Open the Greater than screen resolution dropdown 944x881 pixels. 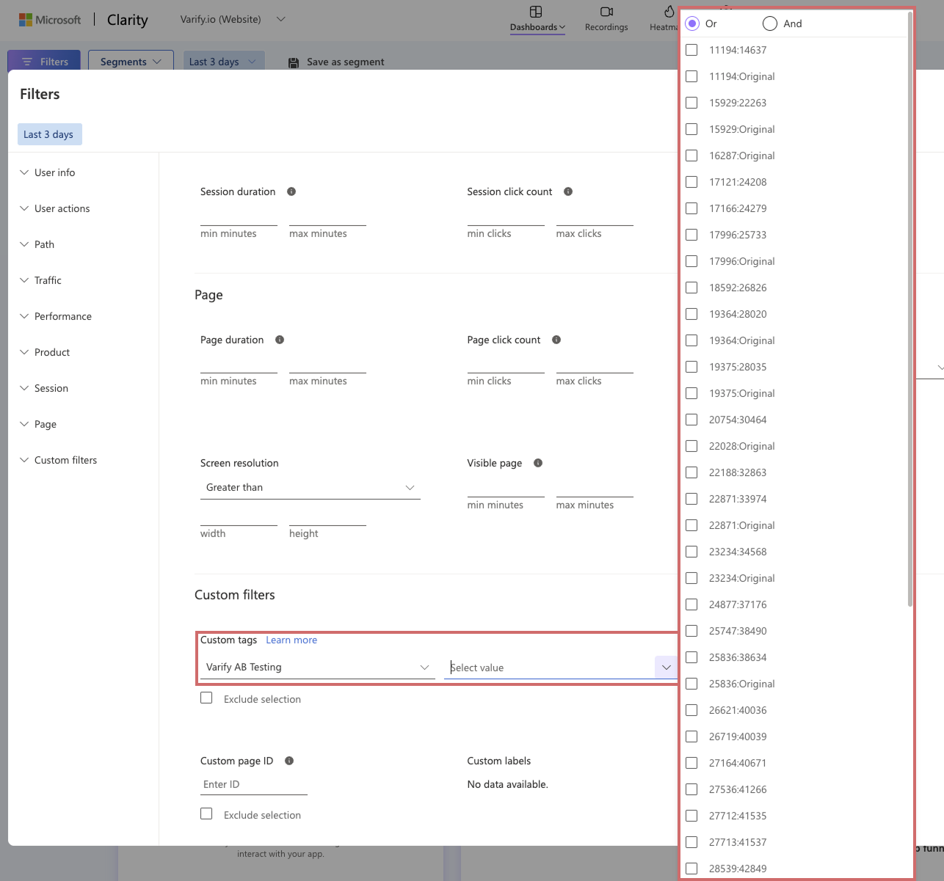310,488
